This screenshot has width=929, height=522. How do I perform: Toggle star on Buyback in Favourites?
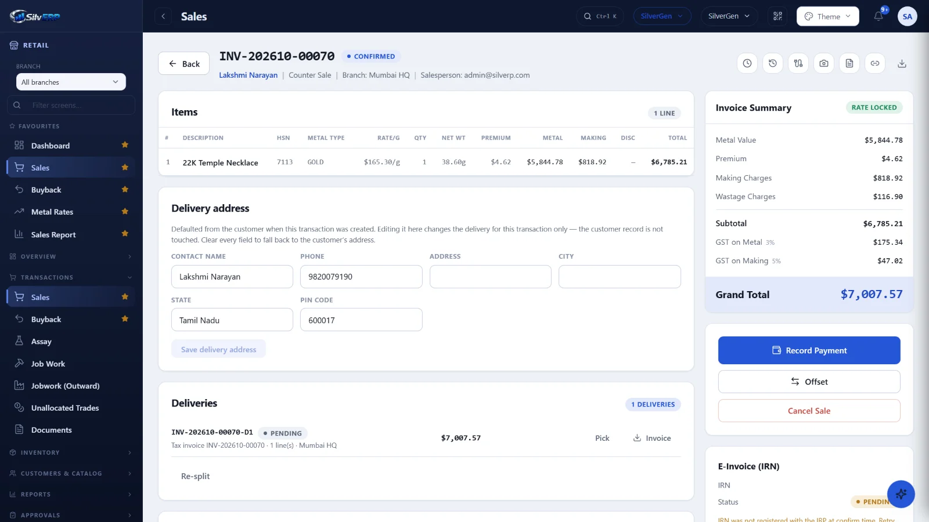(124, 190)
